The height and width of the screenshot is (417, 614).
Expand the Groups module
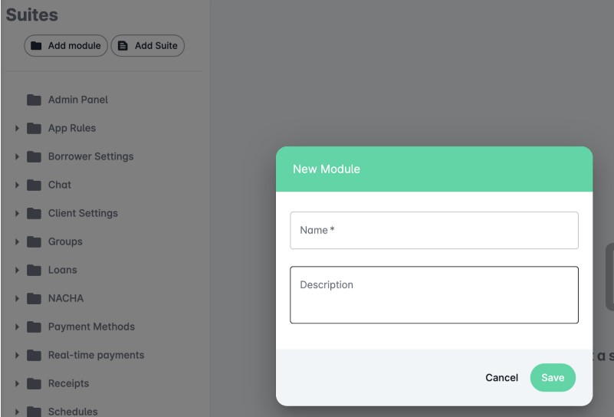(17, 241)
